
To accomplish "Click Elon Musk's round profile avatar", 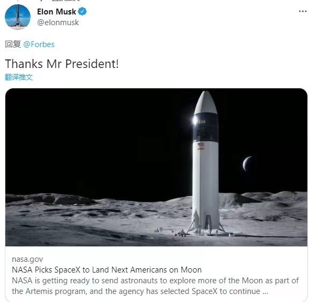I will pyautogui.click(x=18, y=17).
